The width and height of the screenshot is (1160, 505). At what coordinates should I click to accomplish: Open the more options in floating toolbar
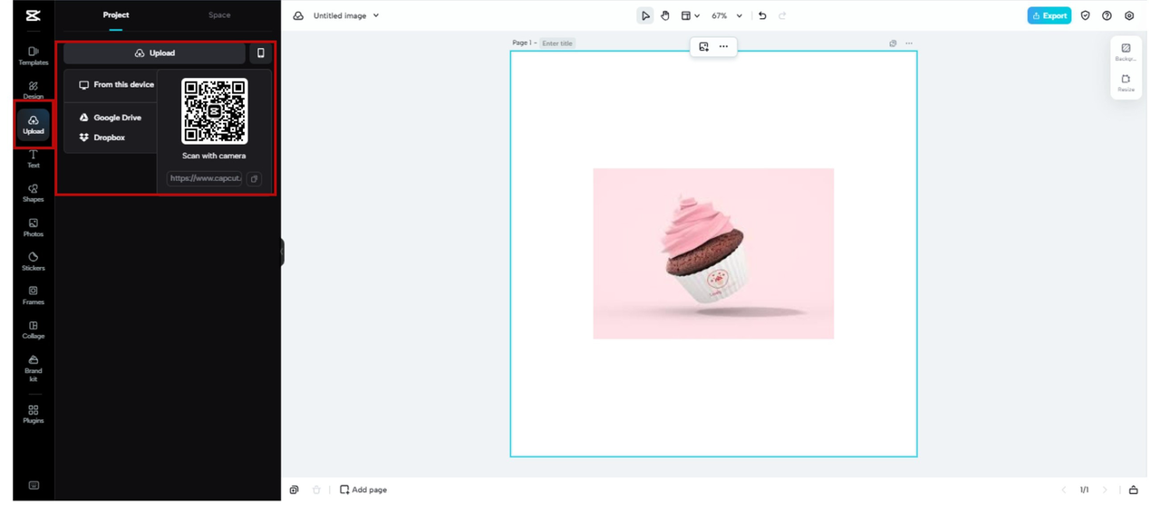723,46
